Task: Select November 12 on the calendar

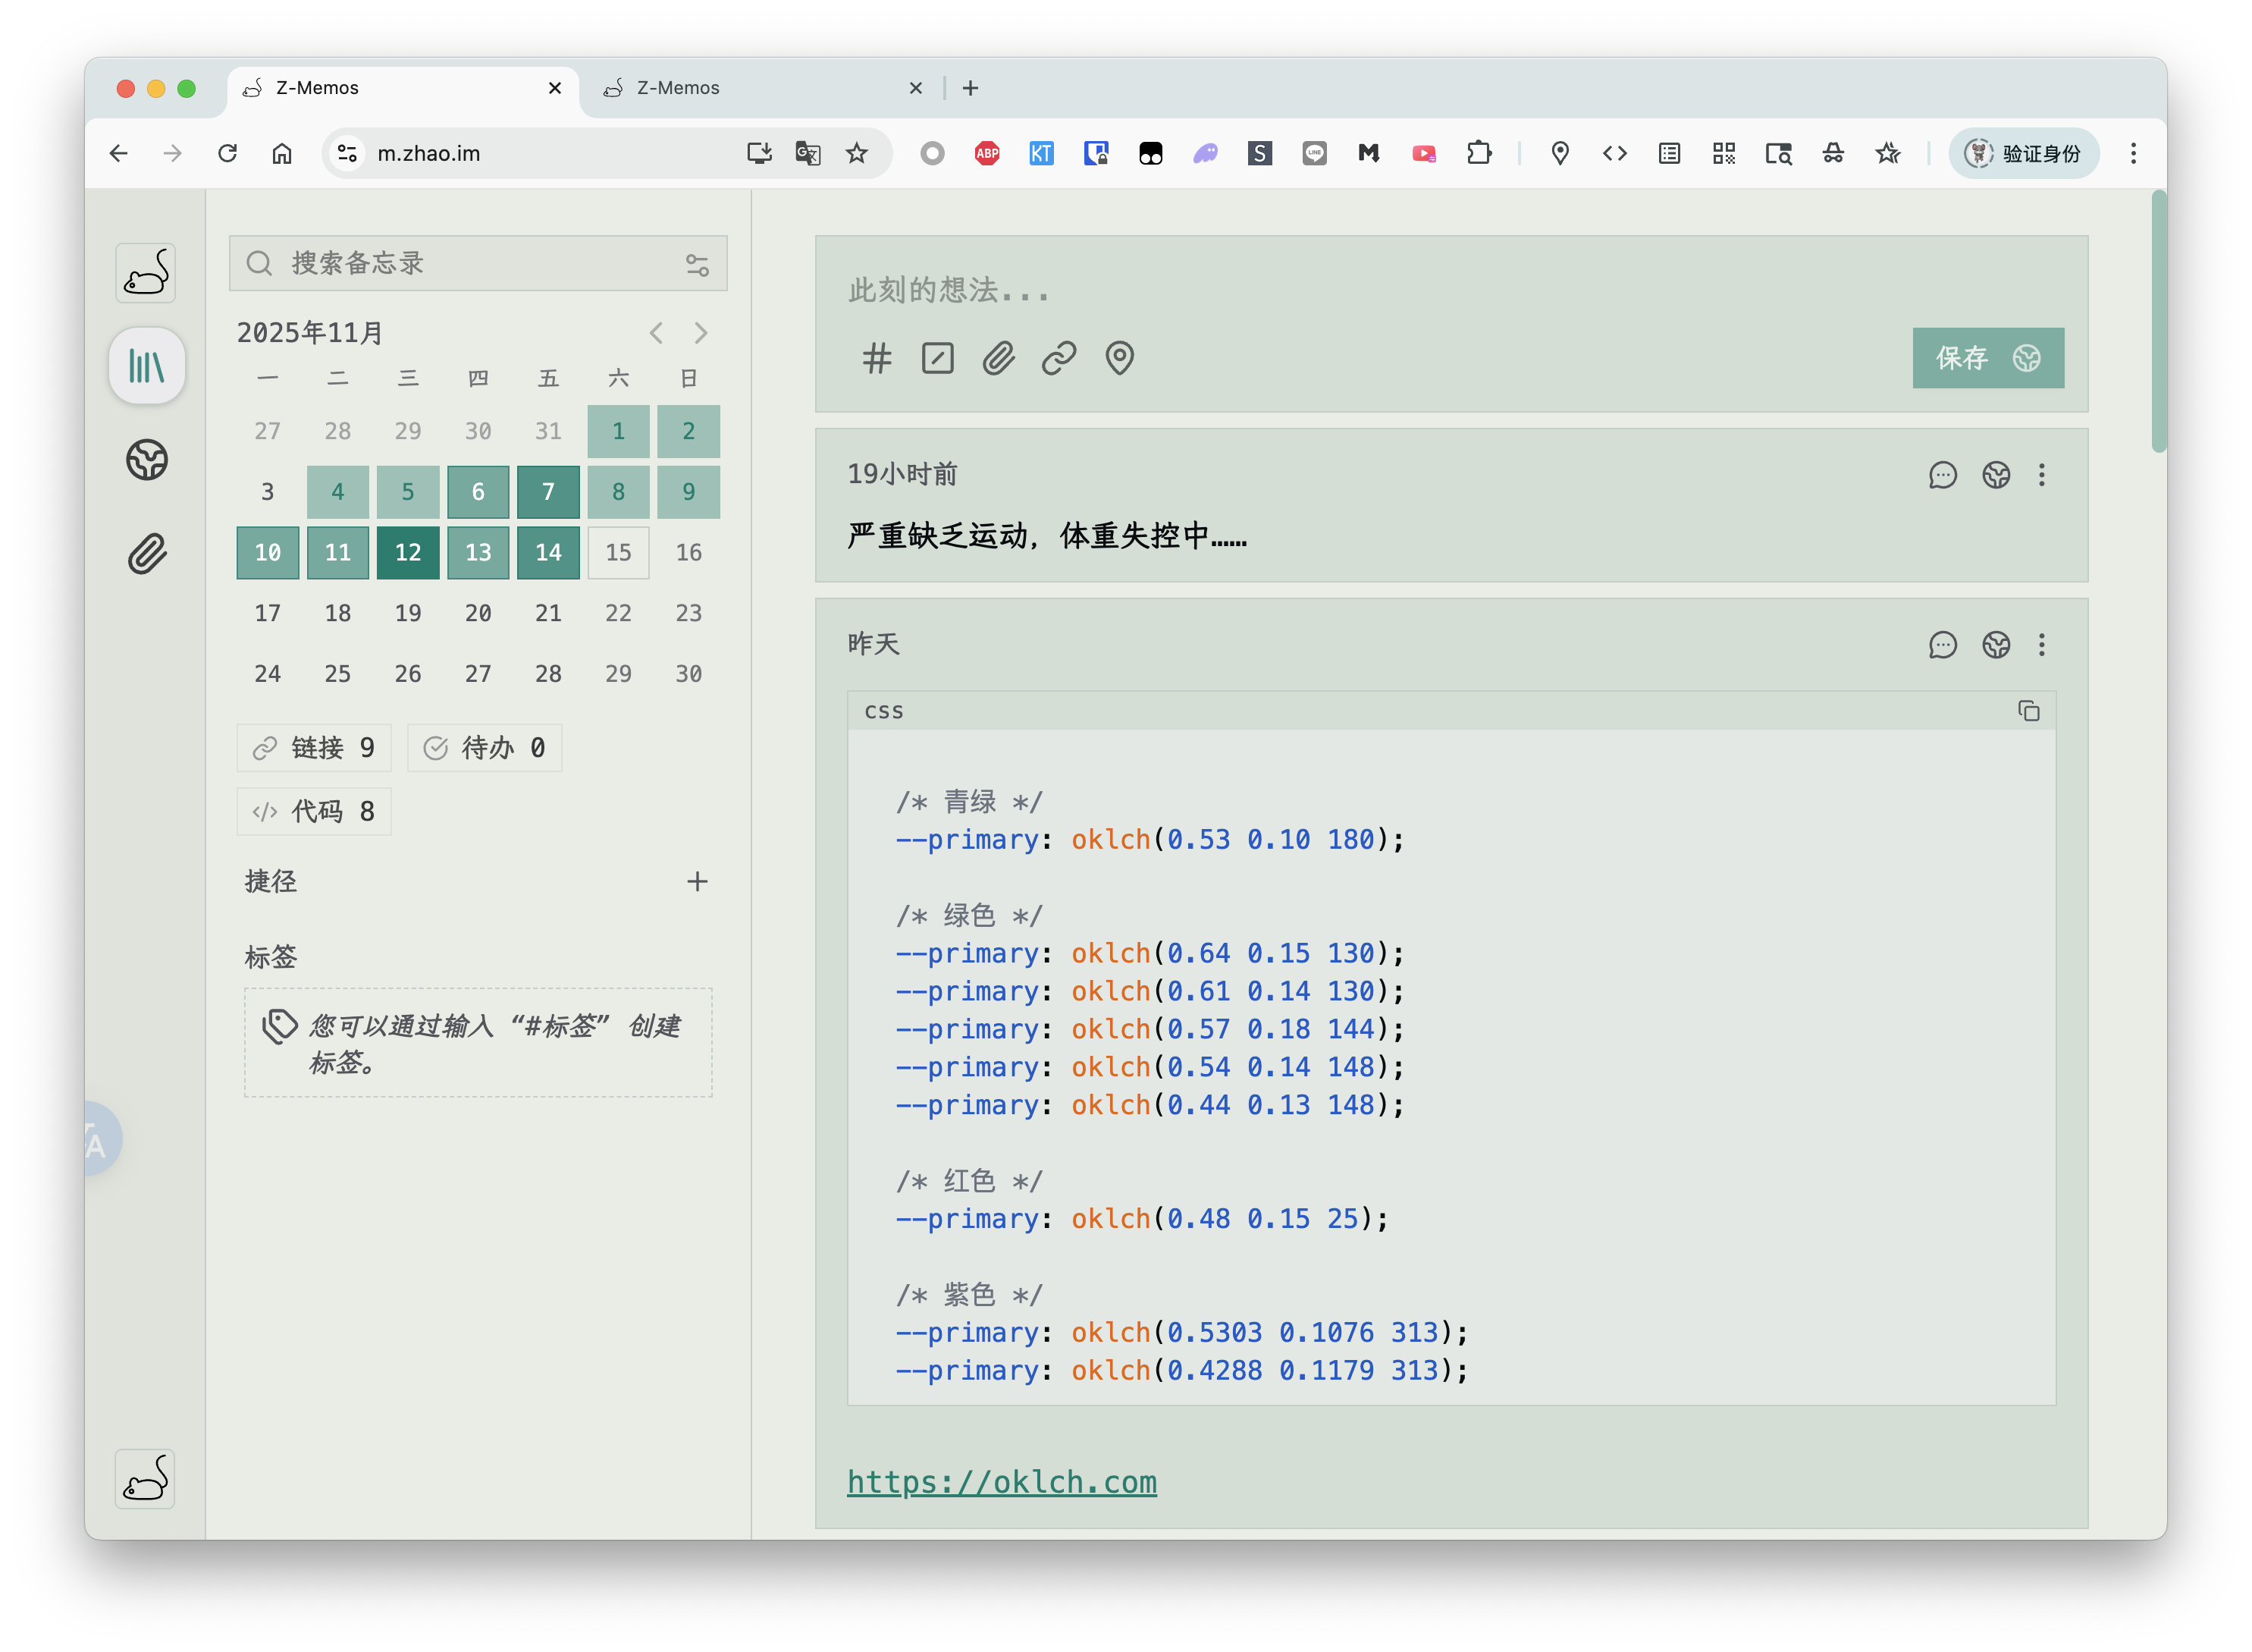Action: [408, 552]
